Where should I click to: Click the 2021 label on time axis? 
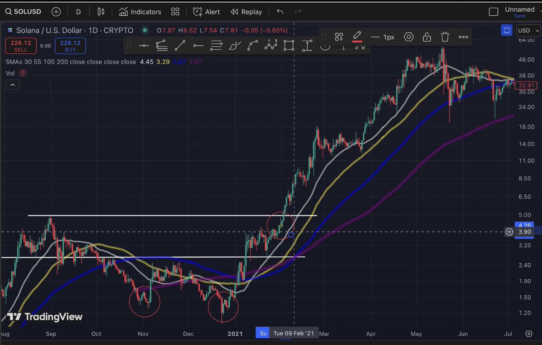pyautogui.click(x=235, y=334)
